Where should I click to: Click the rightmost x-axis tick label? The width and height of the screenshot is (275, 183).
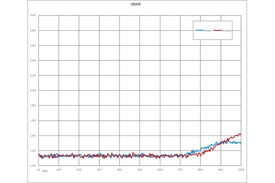pyautogui.click(x=240, y=172)
